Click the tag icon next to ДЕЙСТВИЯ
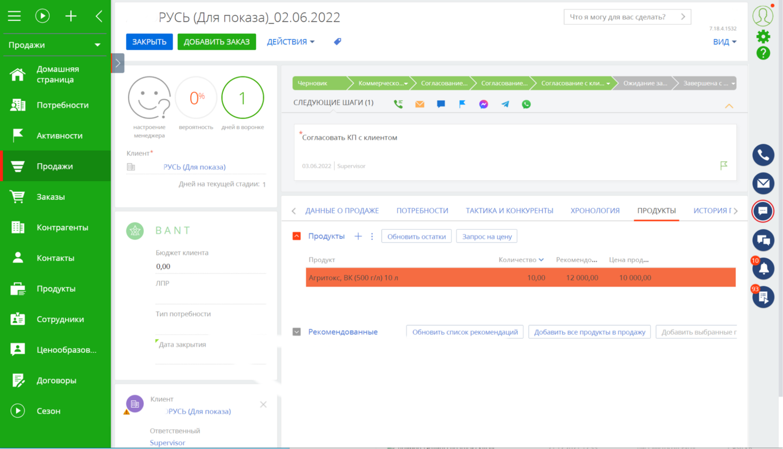The height and width of the screenshot is (449, 783). click(x=337, y=41)
